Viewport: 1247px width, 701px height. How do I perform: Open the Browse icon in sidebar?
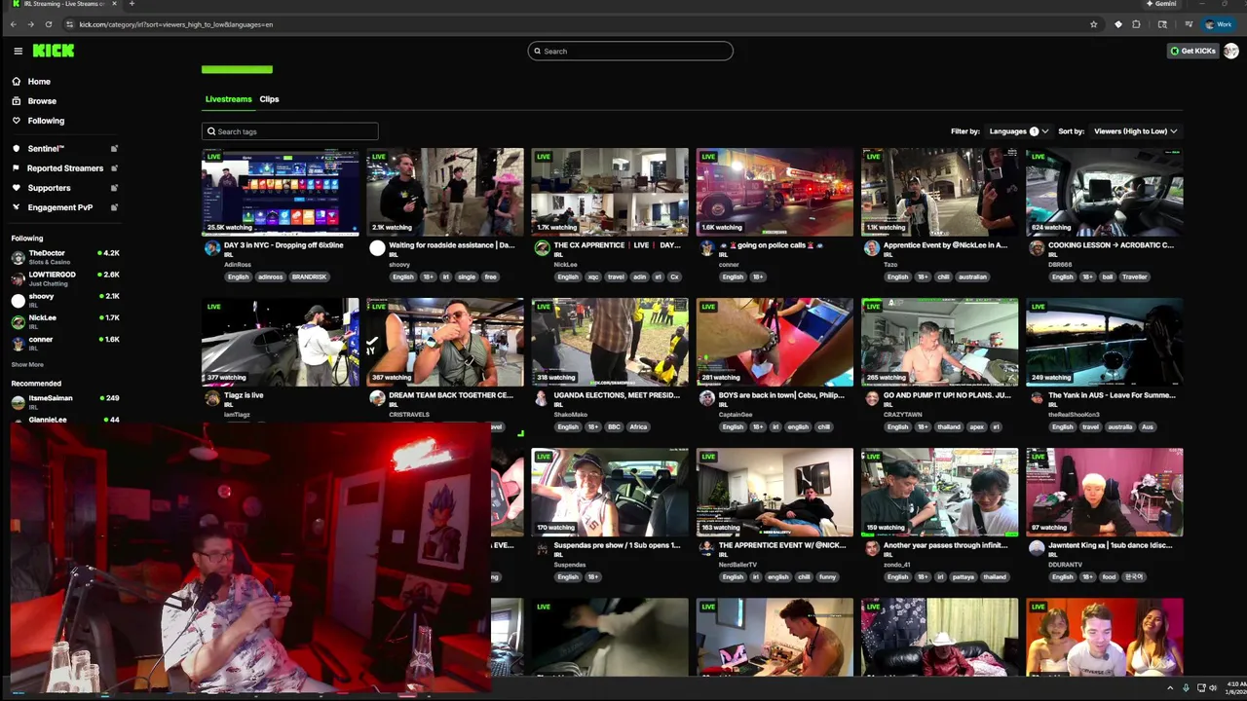tap(17, 100)
